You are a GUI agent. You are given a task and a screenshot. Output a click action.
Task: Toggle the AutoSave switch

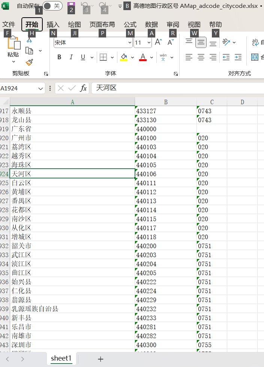(52, 6)
